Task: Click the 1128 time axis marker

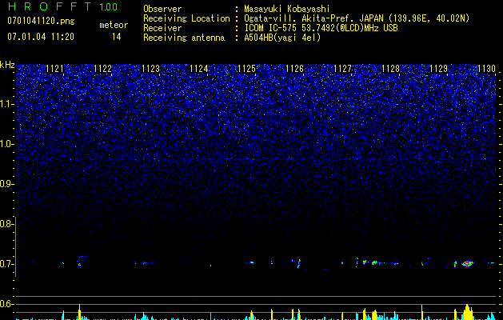Action: (391, 69)
